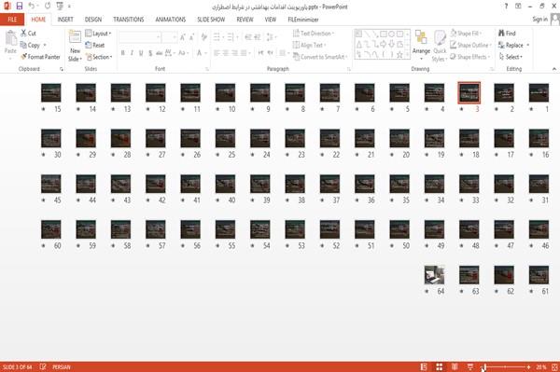Switch to the REVIEW tab

[245, 20]
